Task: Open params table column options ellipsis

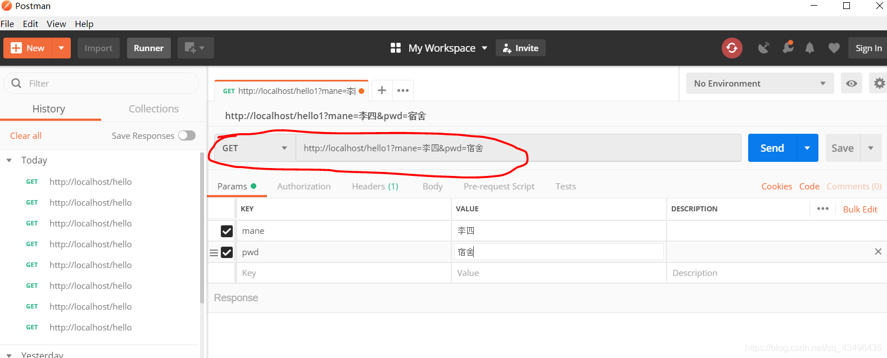Action: click(x=823, y=209)
